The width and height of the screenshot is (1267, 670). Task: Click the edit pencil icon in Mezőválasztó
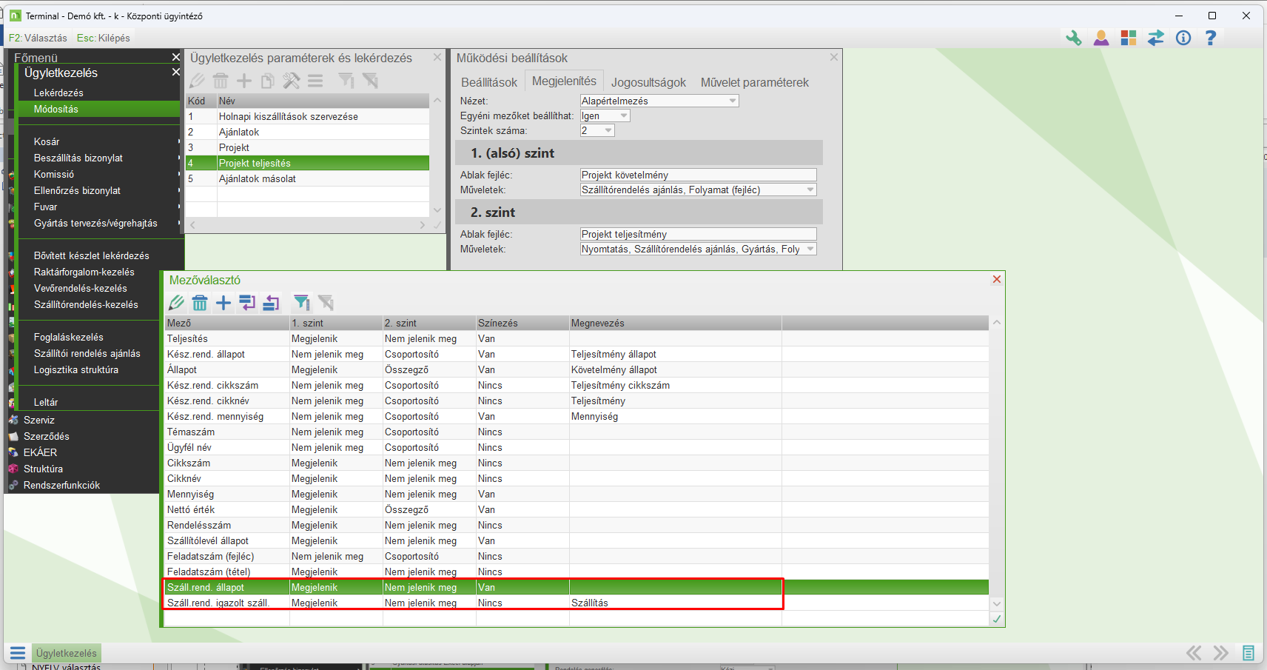pyautogui.click(x=177, y=302)
